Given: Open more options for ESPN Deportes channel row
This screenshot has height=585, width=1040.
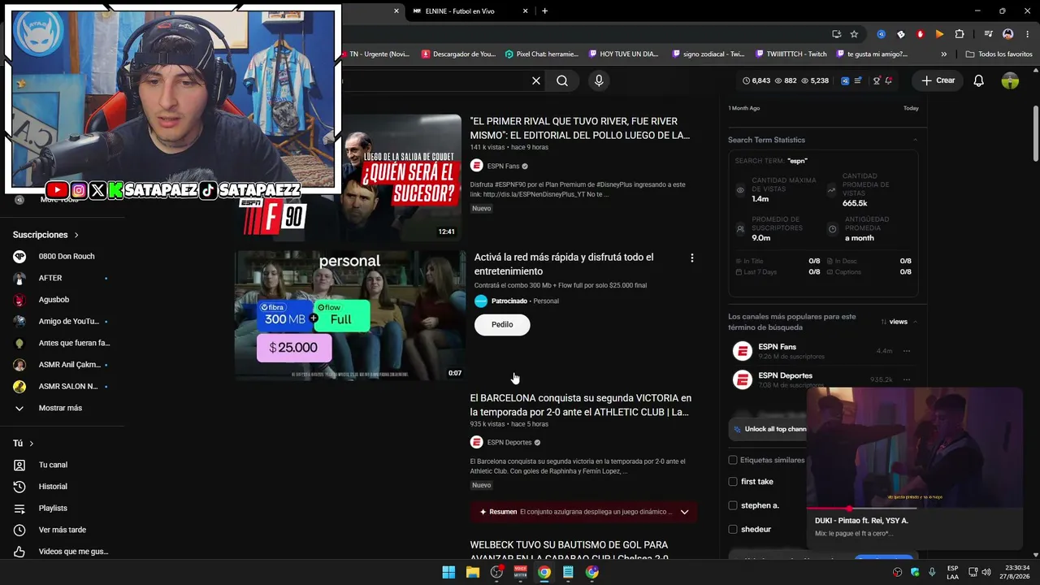Looking at the screenshot, I should click(x=907, y=379).
